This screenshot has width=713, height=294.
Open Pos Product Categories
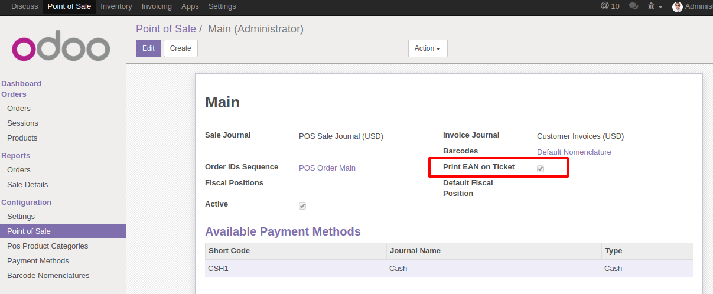pyautogui.click(x=47, y=246)
